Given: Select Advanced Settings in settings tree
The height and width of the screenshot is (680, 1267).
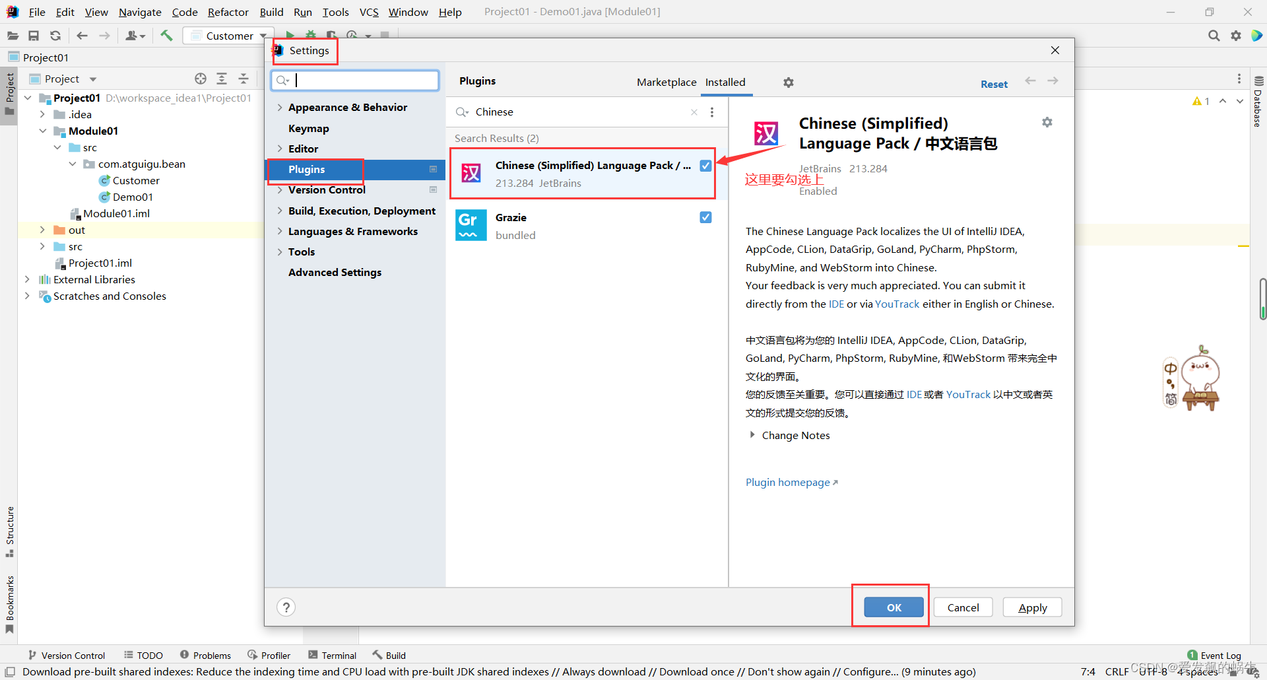Looking at the screenshot, I should (x=335, y=272).
